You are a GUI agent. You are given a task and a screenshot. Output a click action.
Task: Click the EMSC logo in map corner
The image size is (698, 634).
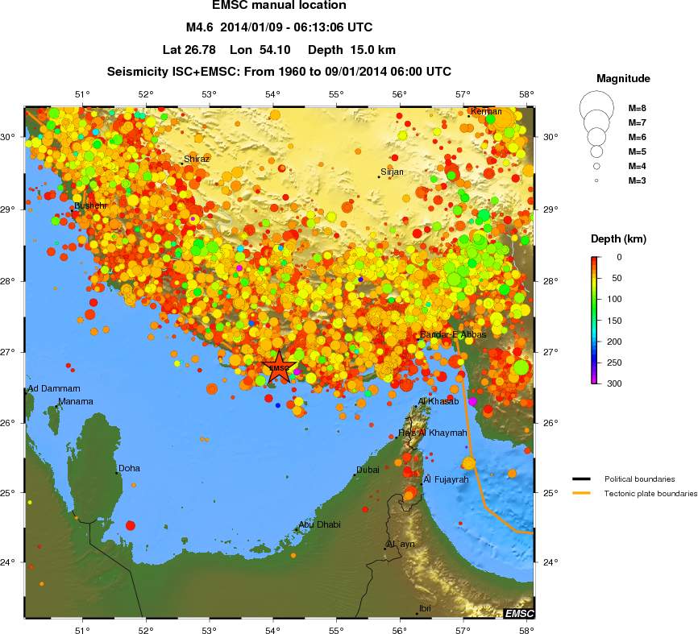point(519,614)
